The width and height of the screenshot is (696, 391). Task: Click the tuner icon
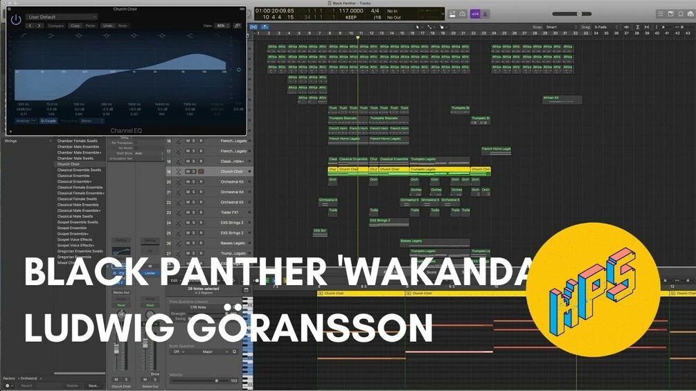click(x=463, y=14)
